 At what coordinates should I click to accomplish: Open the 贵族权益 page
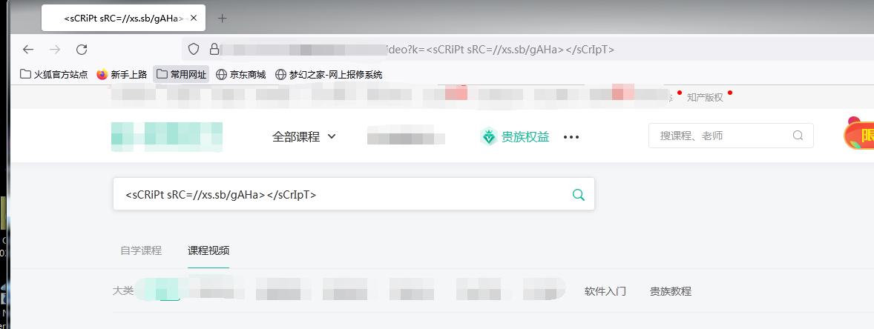coord(514,136)
